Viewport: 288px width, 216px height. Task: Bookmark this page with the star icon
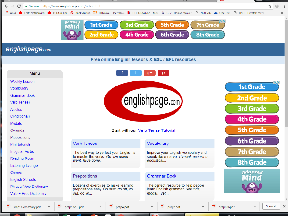click(270, 6)
